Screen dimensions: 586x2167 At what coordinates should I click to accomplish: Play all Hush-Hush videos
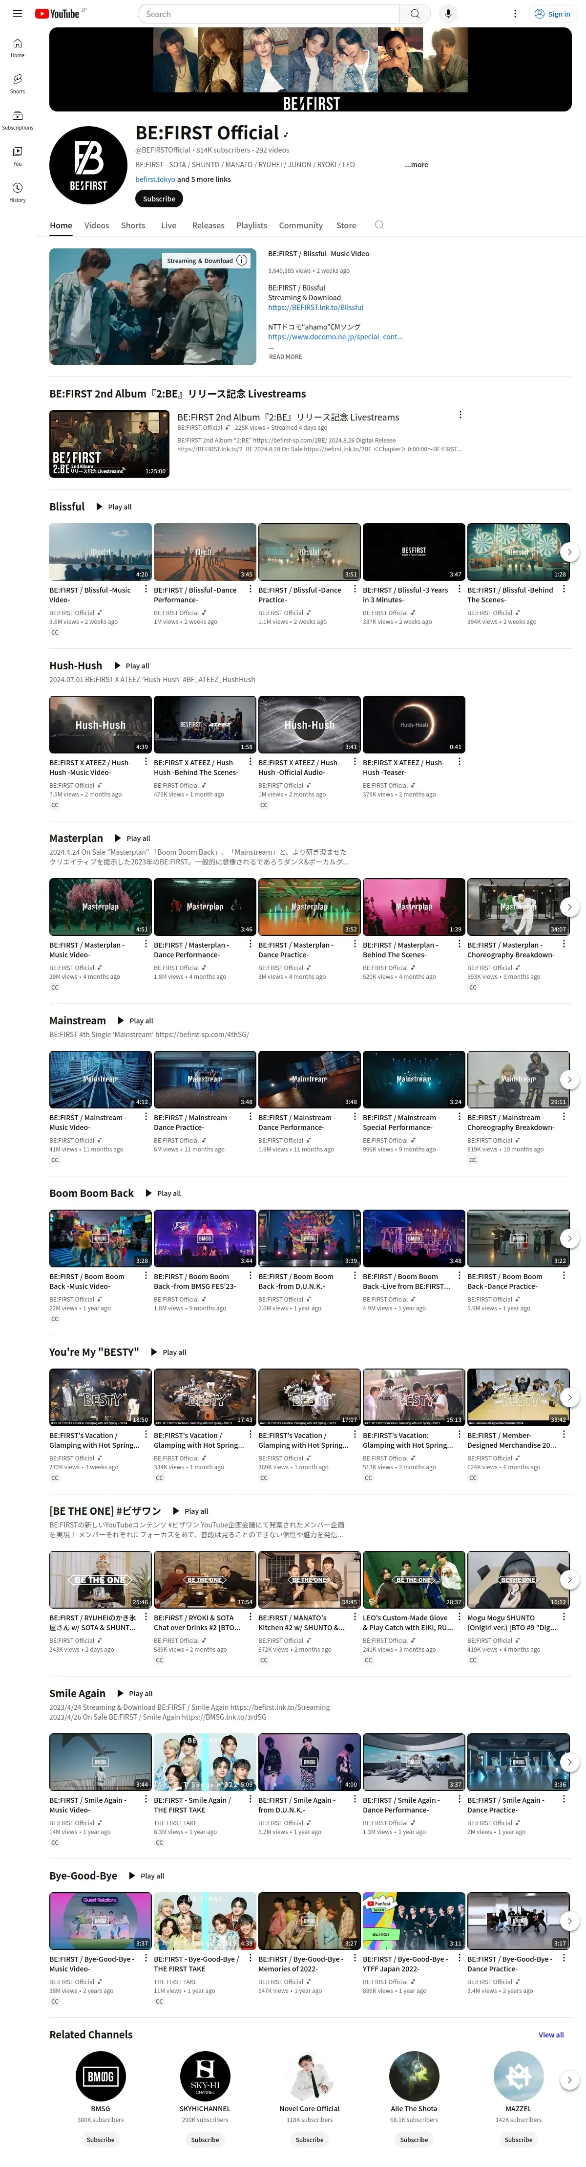131,665
